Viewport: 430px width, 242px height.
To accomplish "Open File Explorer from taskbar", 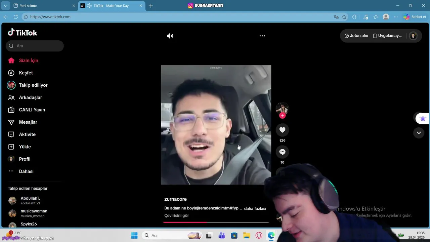I will 247,235.
